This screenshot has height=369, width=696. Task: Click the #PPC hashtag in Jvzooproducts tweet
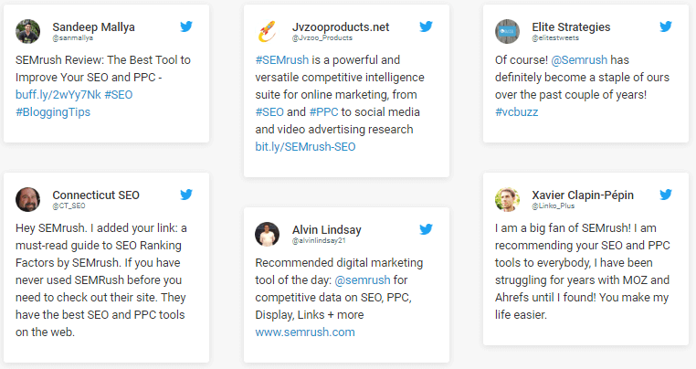[x=323, y=111]
